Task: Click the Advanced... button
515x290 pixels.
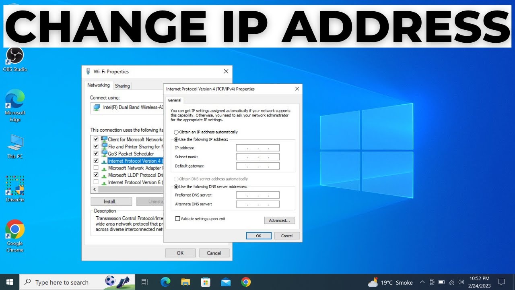Action: click(x=280, y=220)
